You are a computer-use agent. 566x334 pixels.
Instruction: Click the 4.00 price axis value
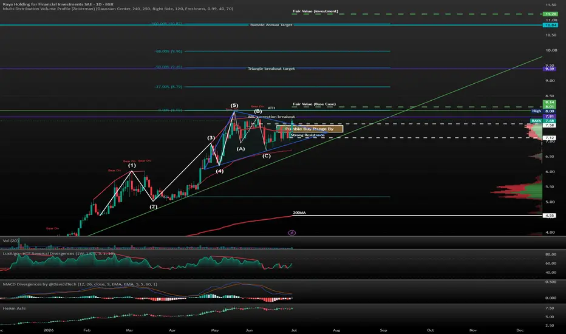[550, 232]
